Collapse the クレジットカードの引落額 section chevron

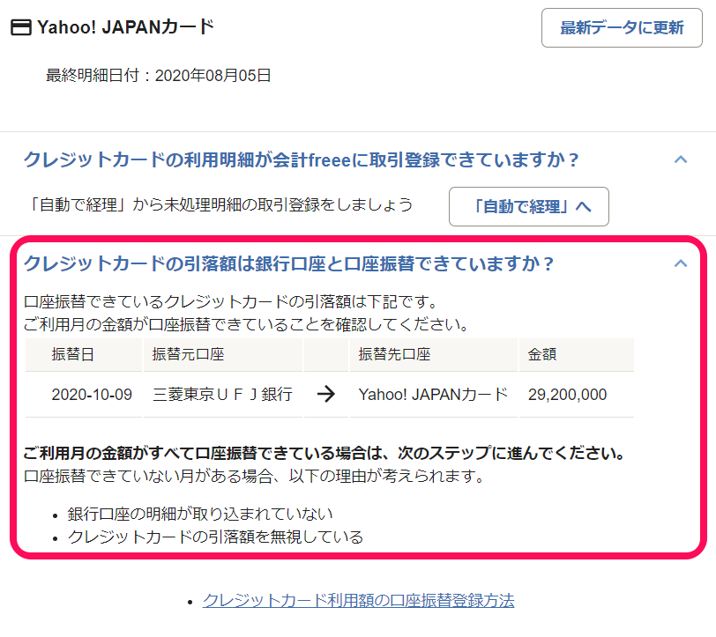681,263
